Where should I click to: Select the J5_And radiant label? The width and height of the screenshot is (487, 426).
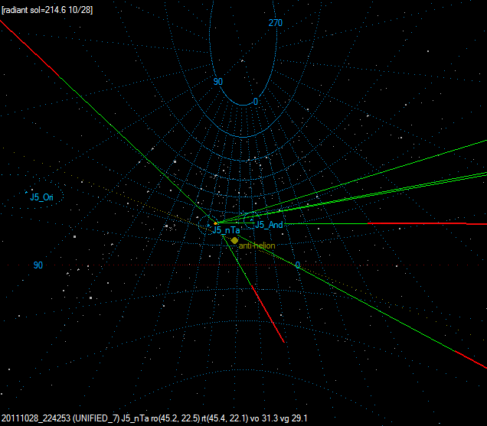(269, 225)
